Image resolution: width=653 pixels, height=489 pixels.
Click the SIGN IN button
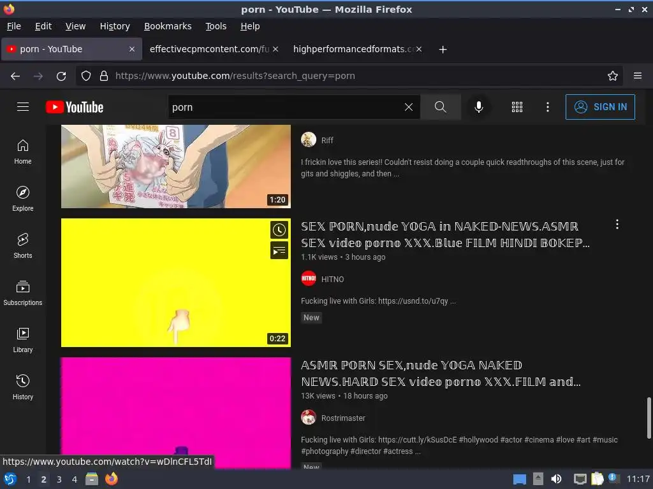tap(600, 107)
